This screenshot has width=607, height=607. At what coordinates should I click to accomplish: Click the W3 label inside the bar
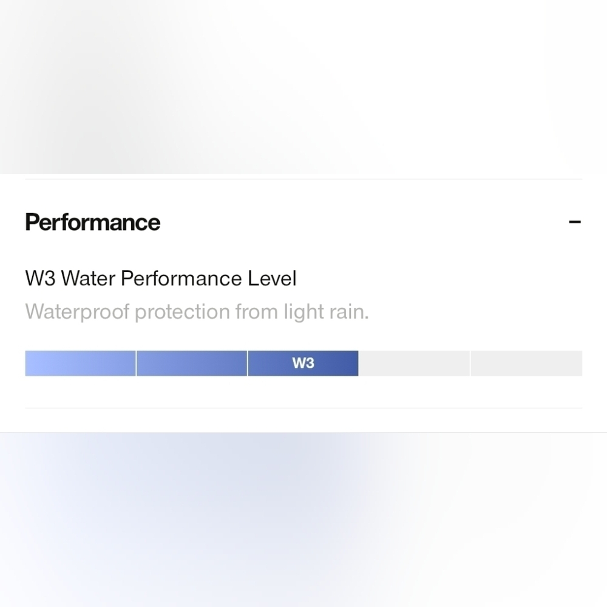pyautogui.click(x=303, y=363)
